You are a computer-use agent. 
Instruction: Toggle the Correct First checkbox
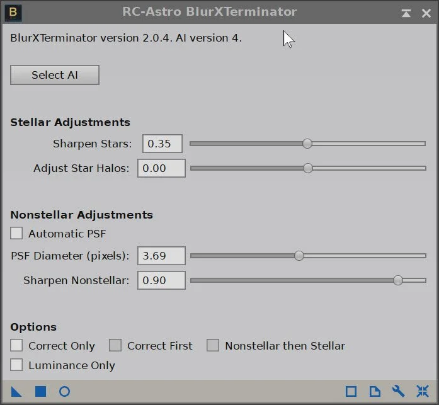tap(115, 345)
